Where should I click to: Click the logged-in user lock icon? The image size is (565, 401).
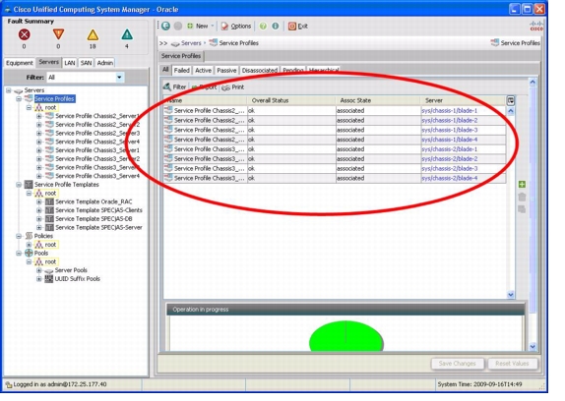[9, 384]
